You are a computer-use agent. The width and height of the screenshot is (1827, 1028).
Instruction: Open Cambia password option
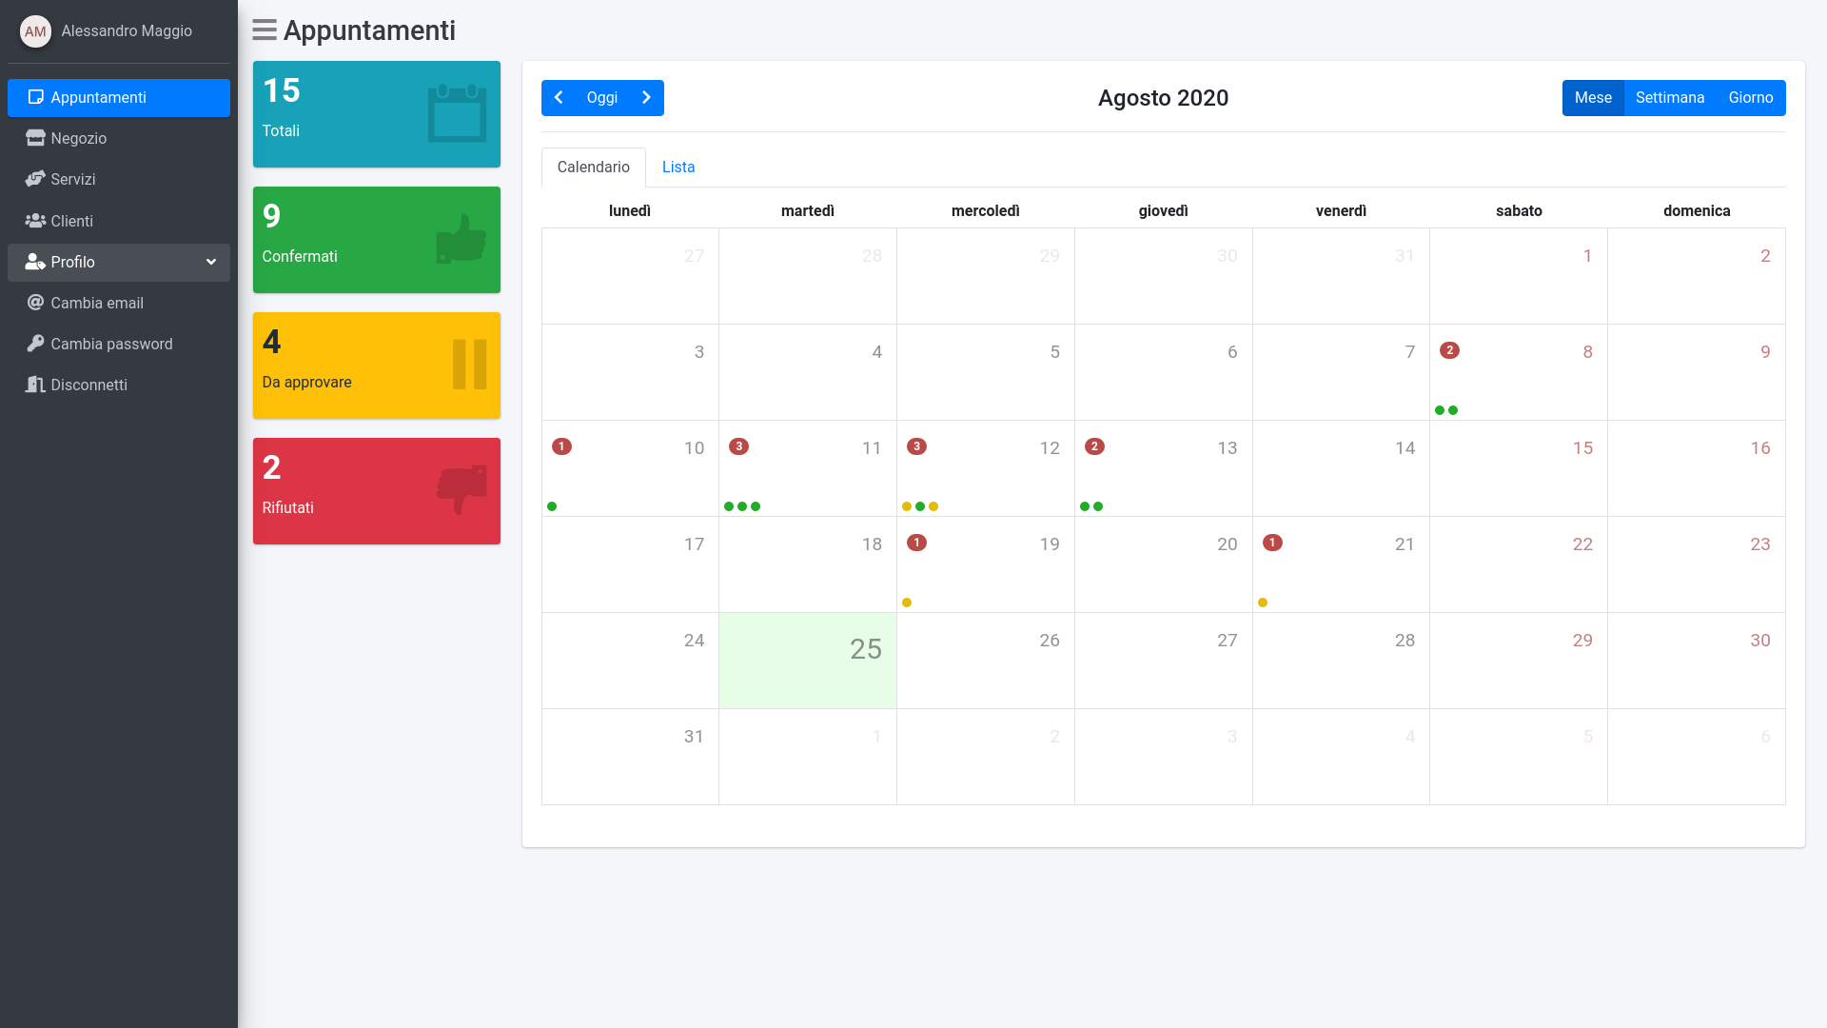tap(111, 344)
